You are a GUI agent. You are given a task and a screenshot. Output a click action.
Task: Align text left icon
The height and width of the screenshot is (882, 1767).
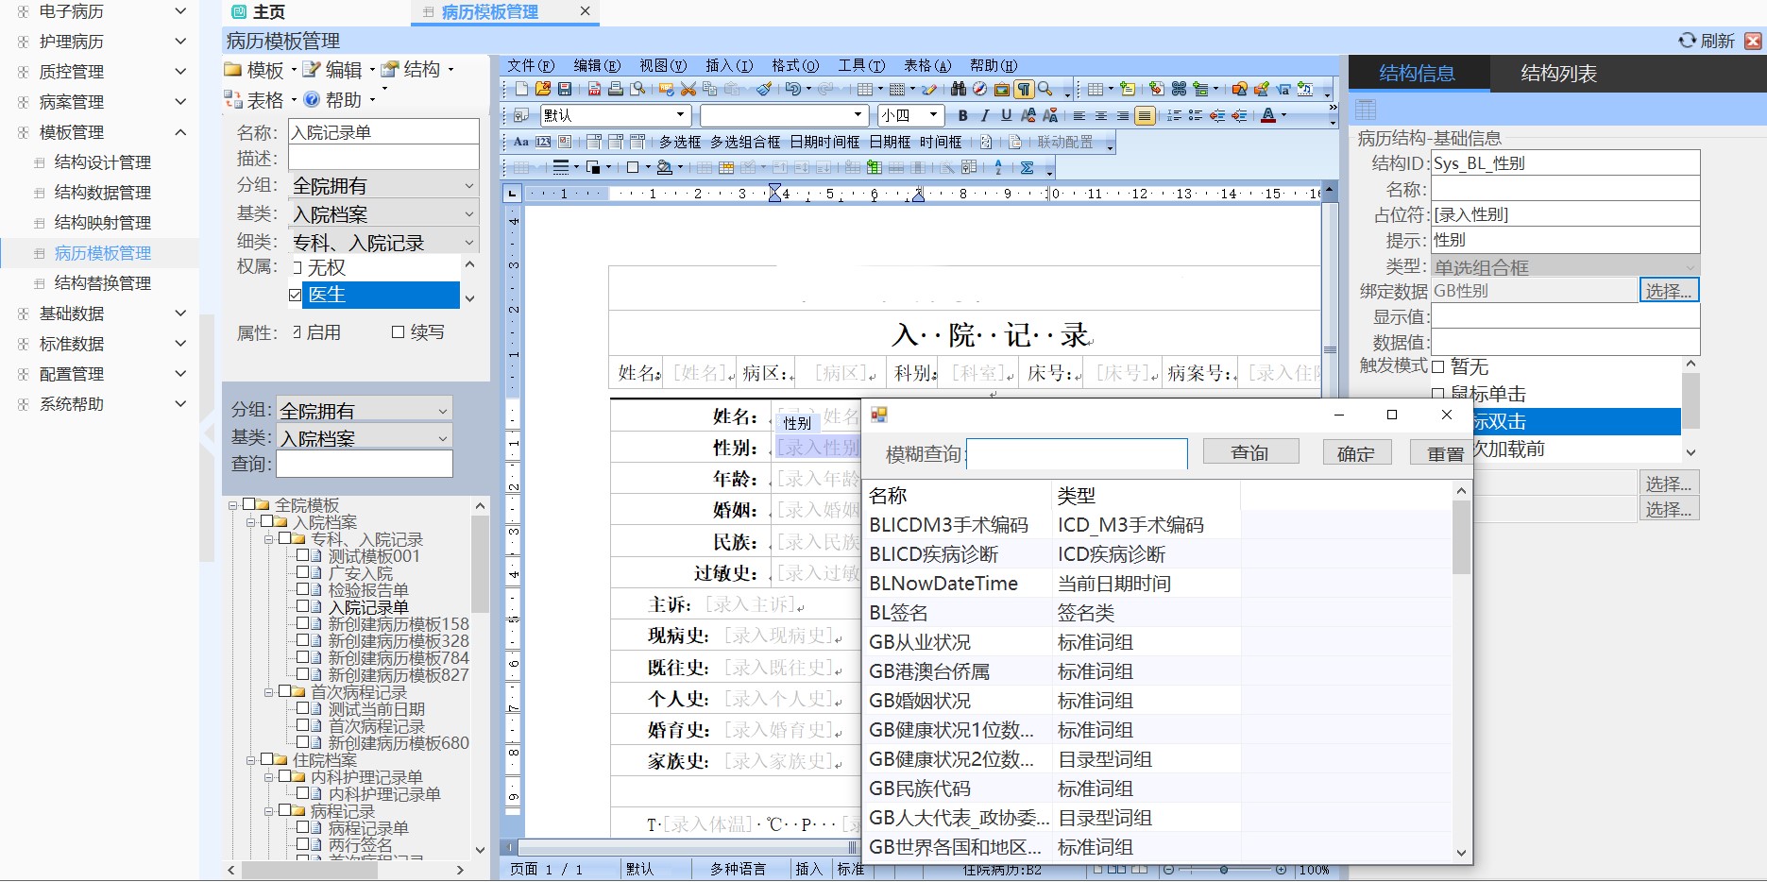(1079, 115)
